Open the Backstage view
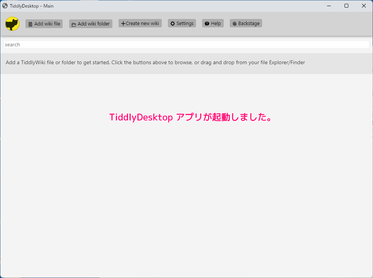This screenshot has width=373, height=278. [246, 23]
